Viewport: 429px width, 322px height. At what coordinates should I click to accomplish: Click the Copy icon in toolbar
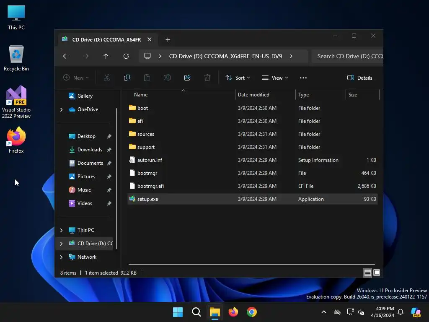click(127, 78)
